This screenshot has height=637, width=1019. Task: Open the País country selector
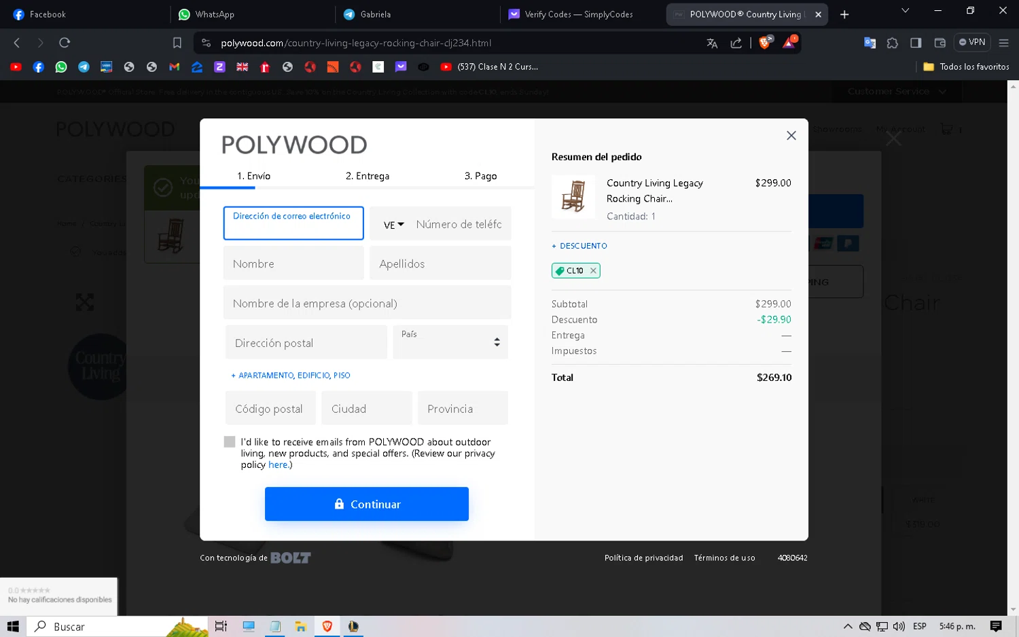[x=450, y=342]
